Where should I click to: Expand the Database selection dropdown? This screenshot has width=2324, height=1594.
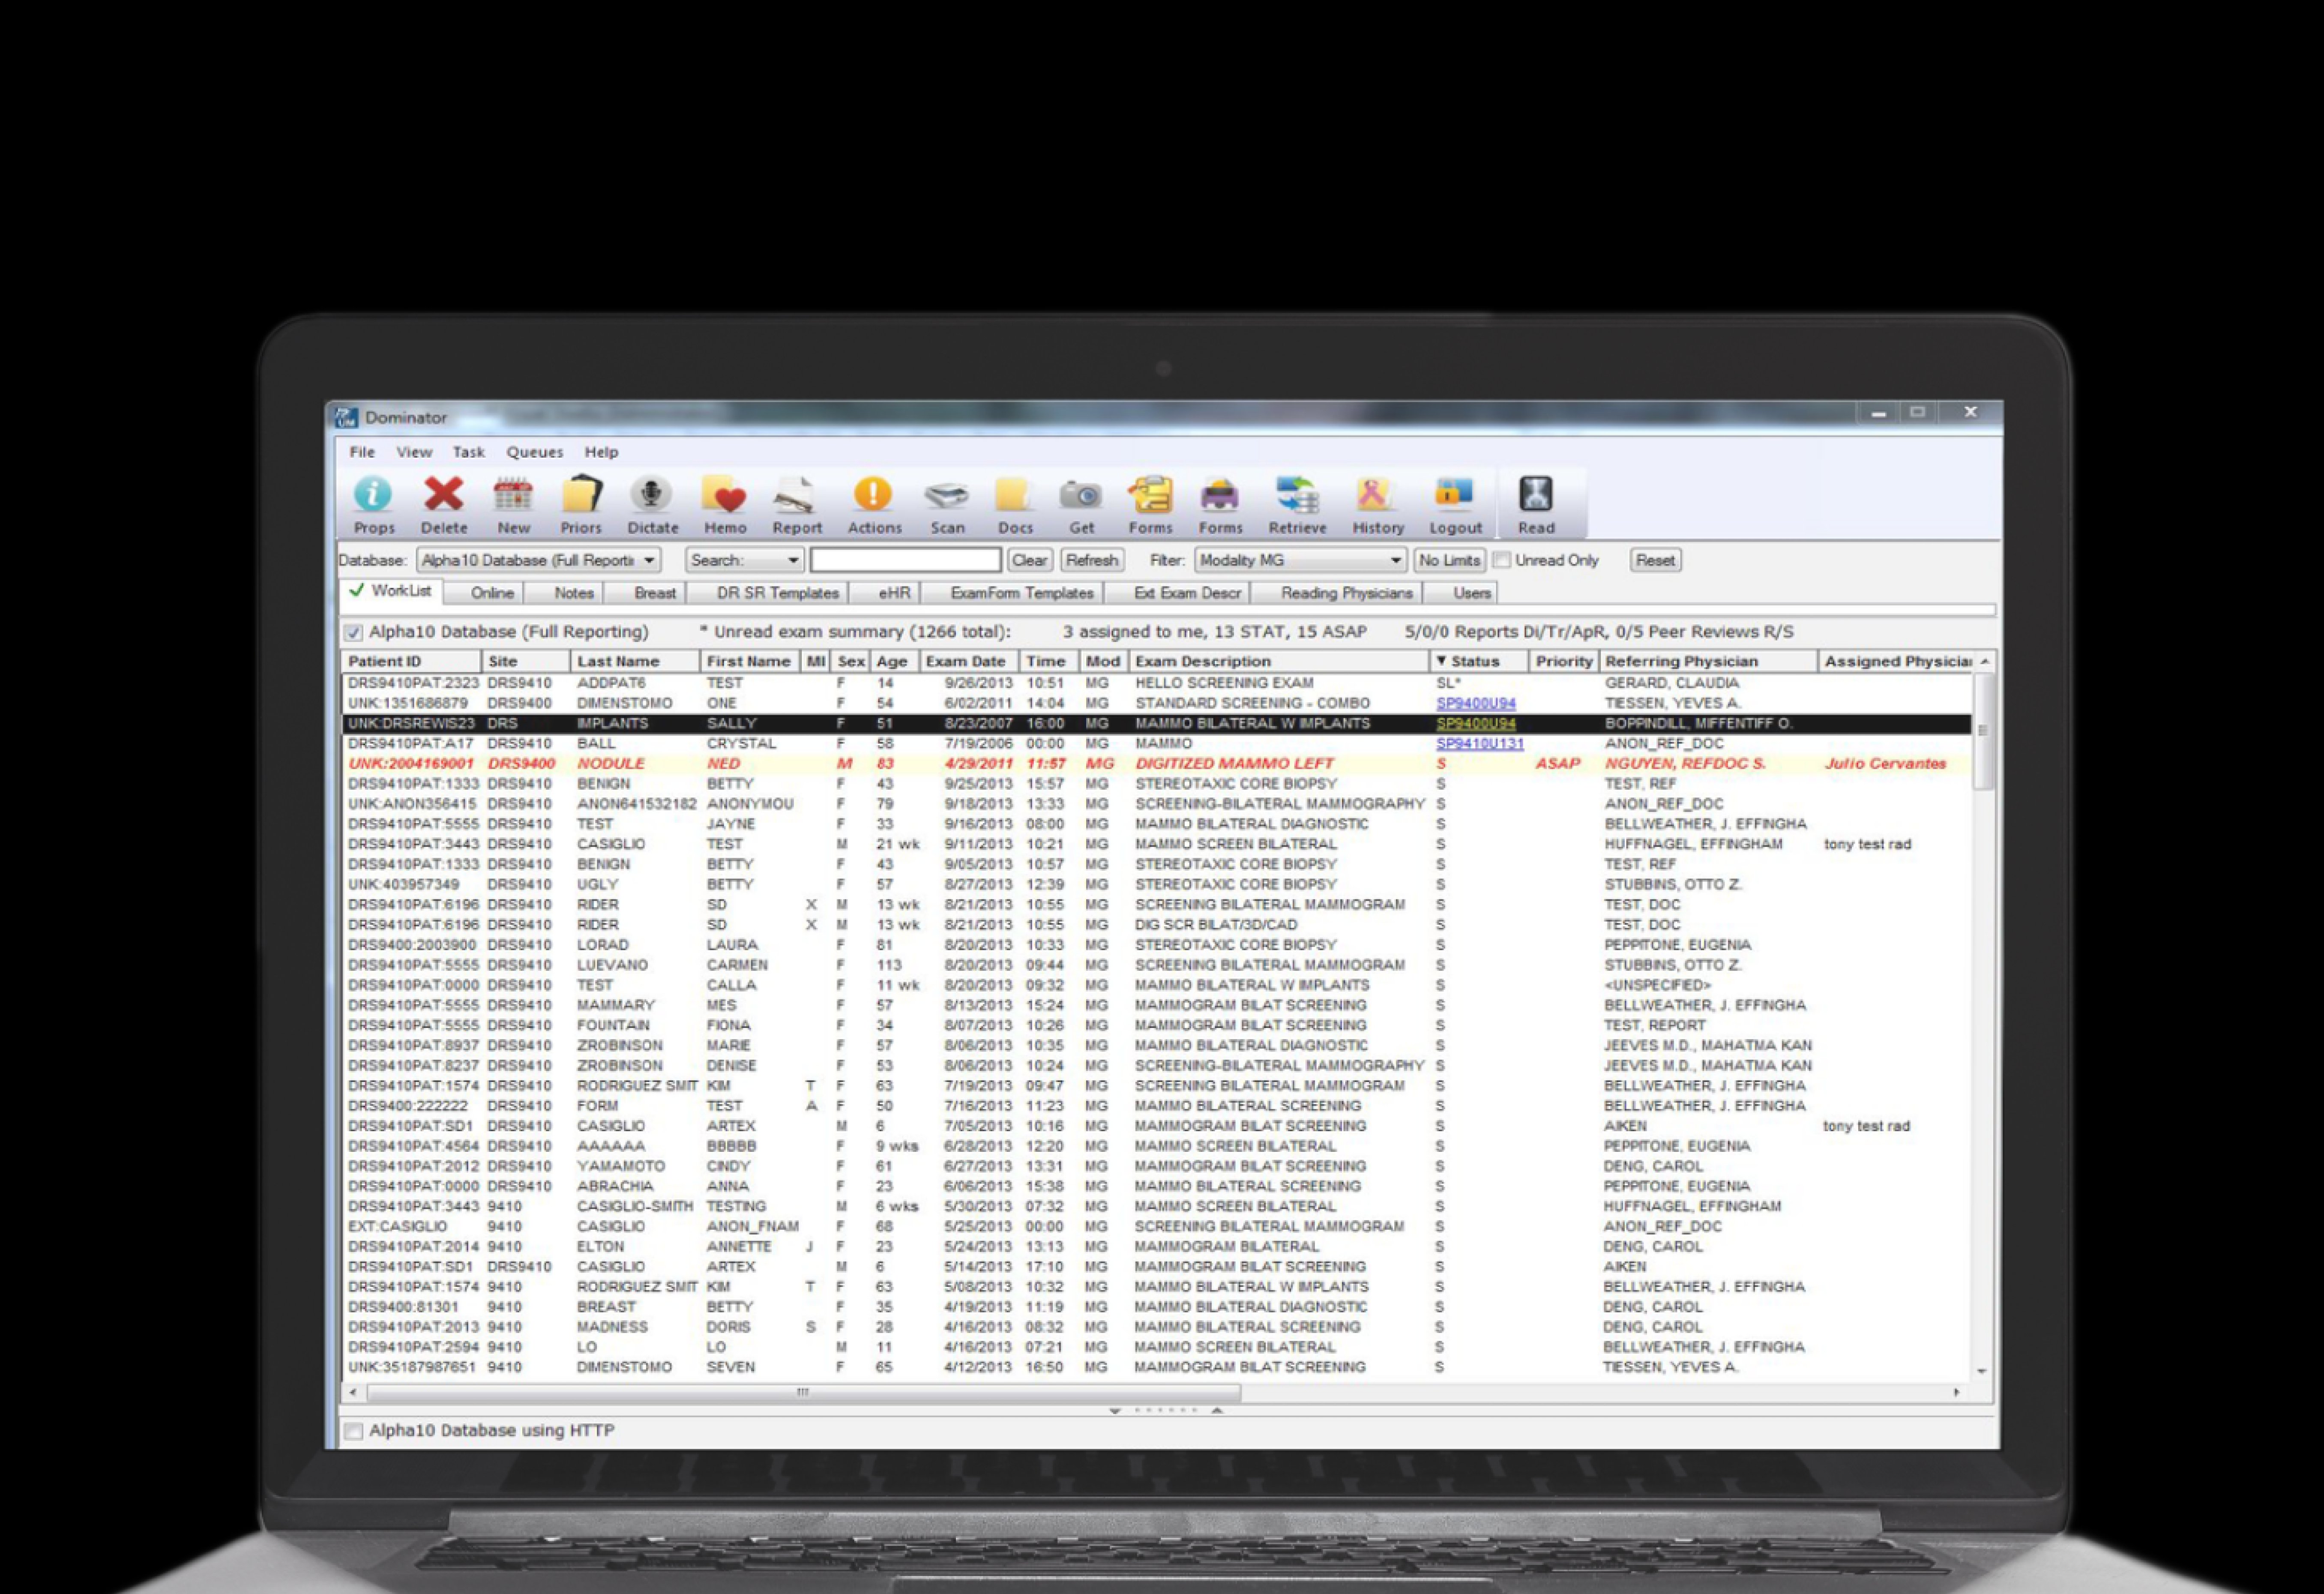coord(538,560)
